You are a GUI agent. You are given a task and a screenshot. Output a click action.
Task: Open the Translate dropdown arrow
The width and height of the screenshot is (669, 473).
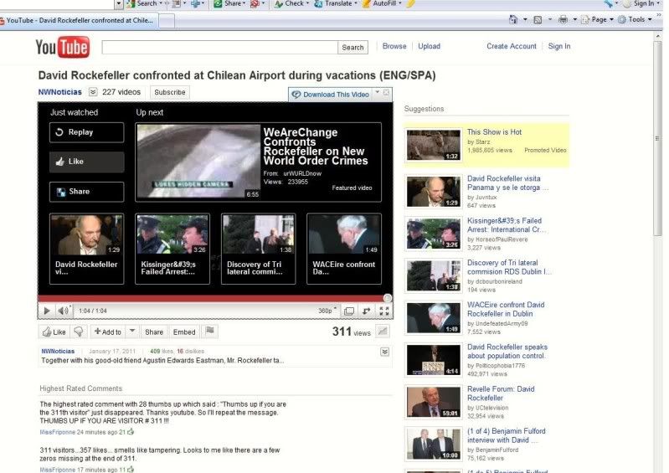[356, 3]
